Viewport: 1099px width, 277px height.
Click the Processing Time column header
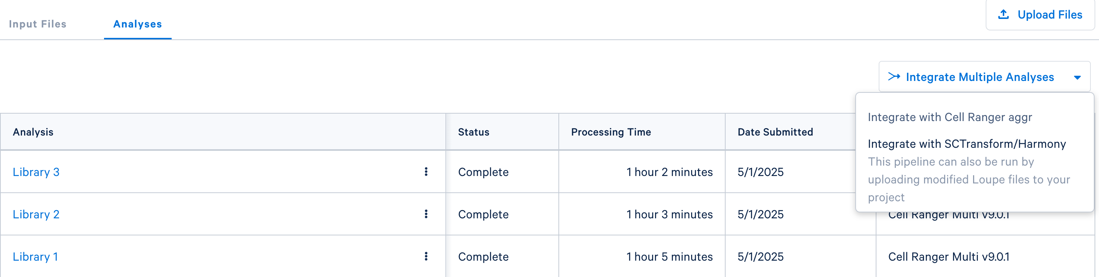click(610, 132)
